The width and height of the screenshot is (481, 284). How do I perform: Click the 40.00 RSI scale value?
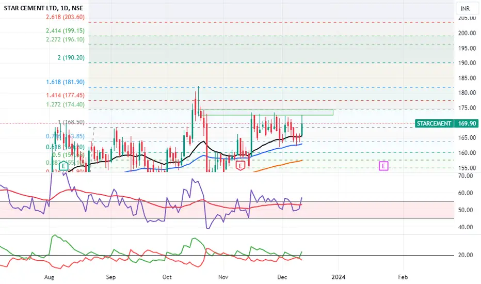(465, 227)
